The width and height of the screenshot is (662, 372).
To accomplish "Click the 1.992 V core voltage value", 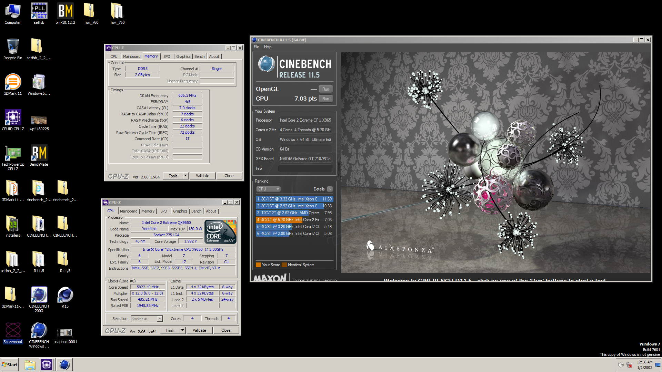I will coord(191,241).
